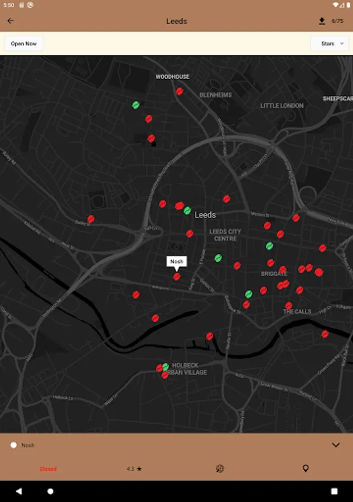Select the green bean below Leeds City Centre label
This screenshot has height=502, width=353.
218,258
